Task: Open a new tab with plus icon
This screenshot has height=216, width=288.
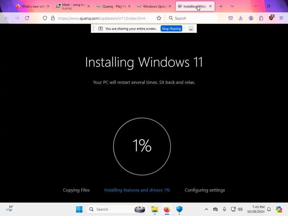Action: [221, 6]
